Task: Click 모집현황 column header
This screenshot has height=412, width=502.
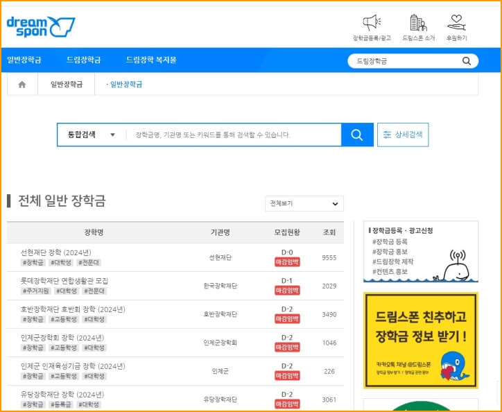Action: tap(287, 232)
